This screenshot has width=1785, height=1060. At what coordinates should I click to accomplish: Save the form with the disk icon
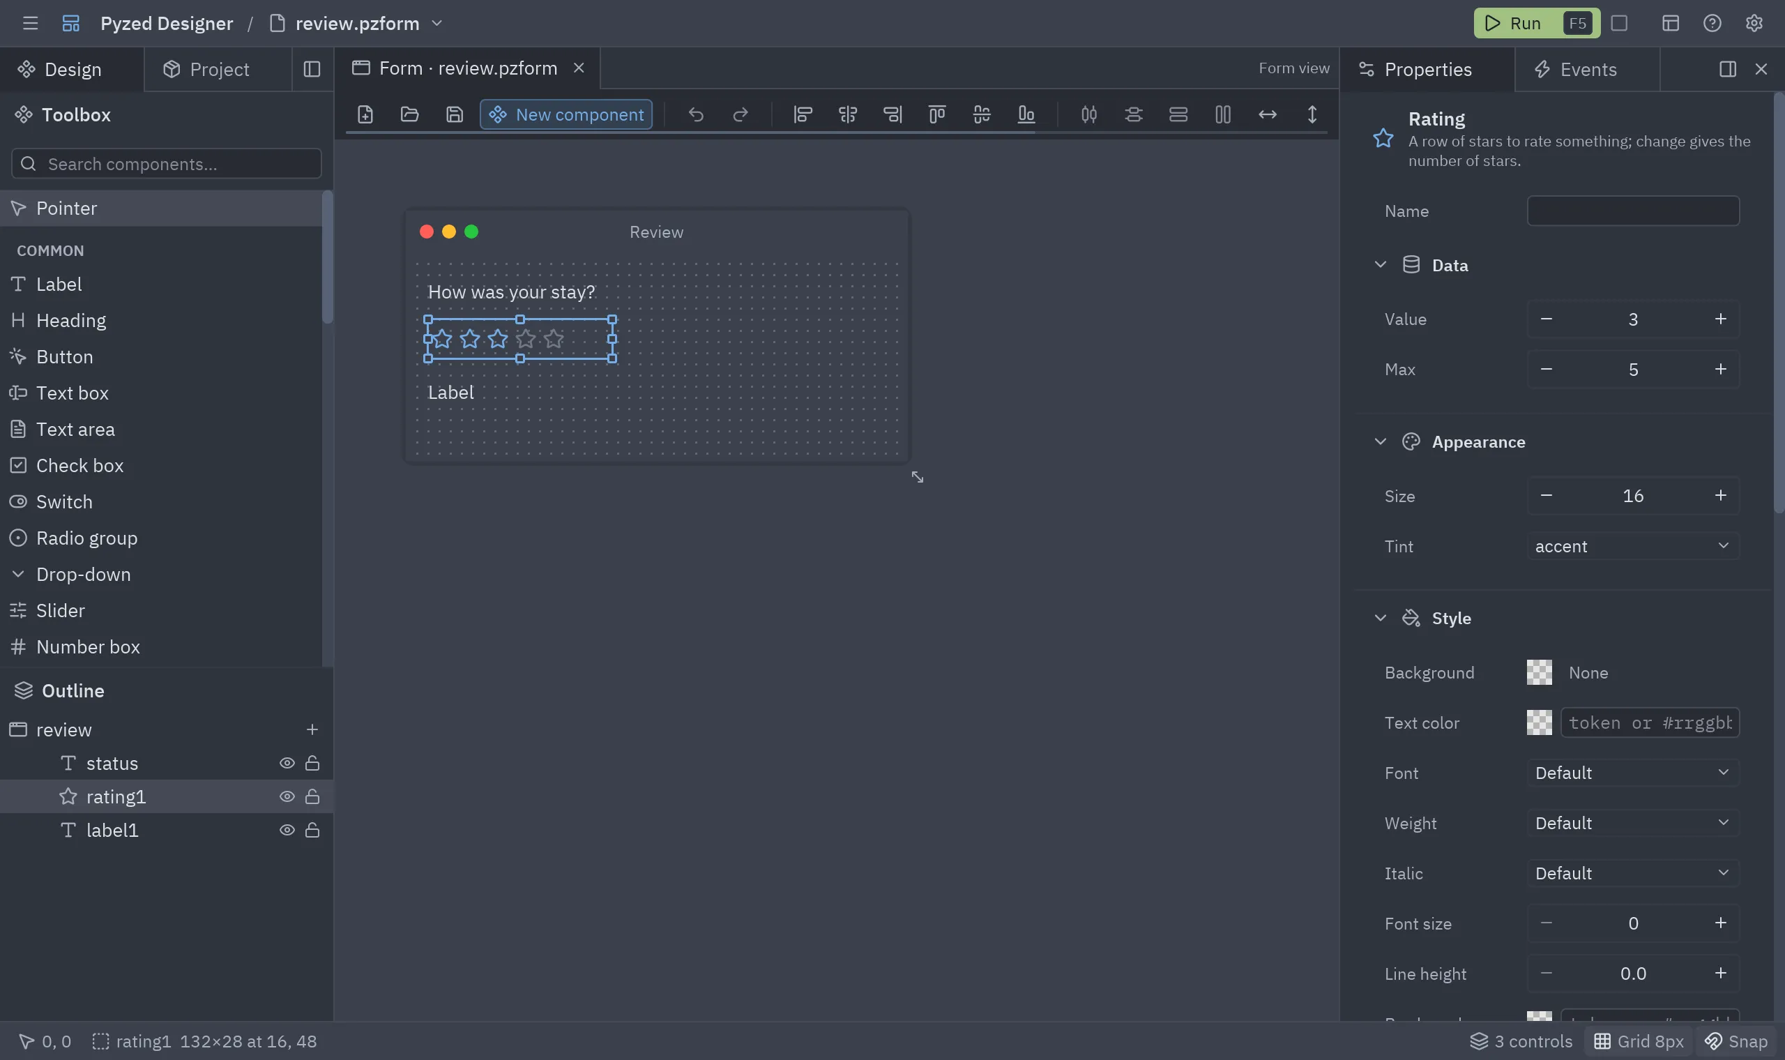454,114
